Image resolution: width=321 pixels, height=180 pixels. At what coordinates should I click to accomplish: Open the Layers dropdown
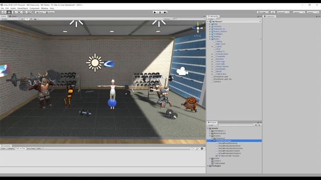[x=299, y=12]
